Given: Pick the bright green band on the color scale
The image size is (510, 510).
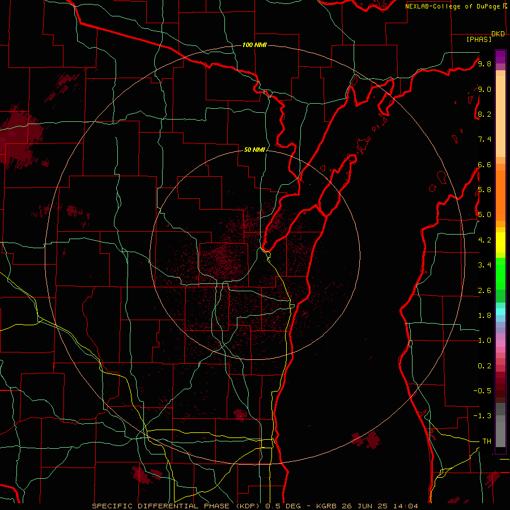Looking at the screenshot, I should [x=500, y=274].
